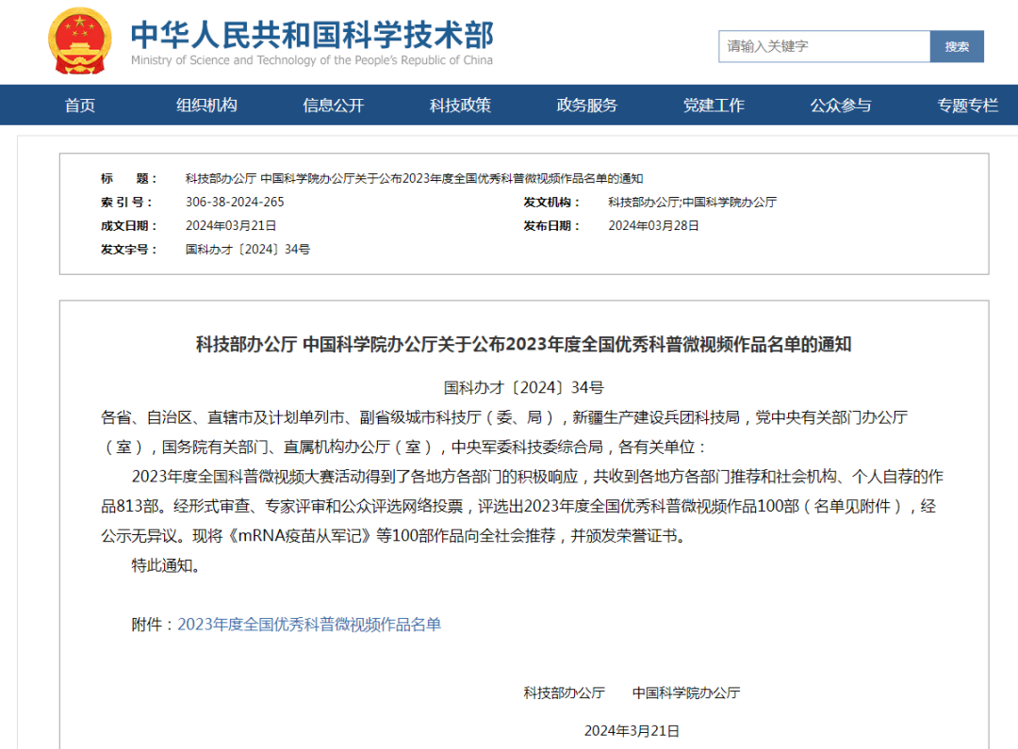The image size is (1018, 749).
Task: Open the 科技政策 nav item
Action: [460, 106]
